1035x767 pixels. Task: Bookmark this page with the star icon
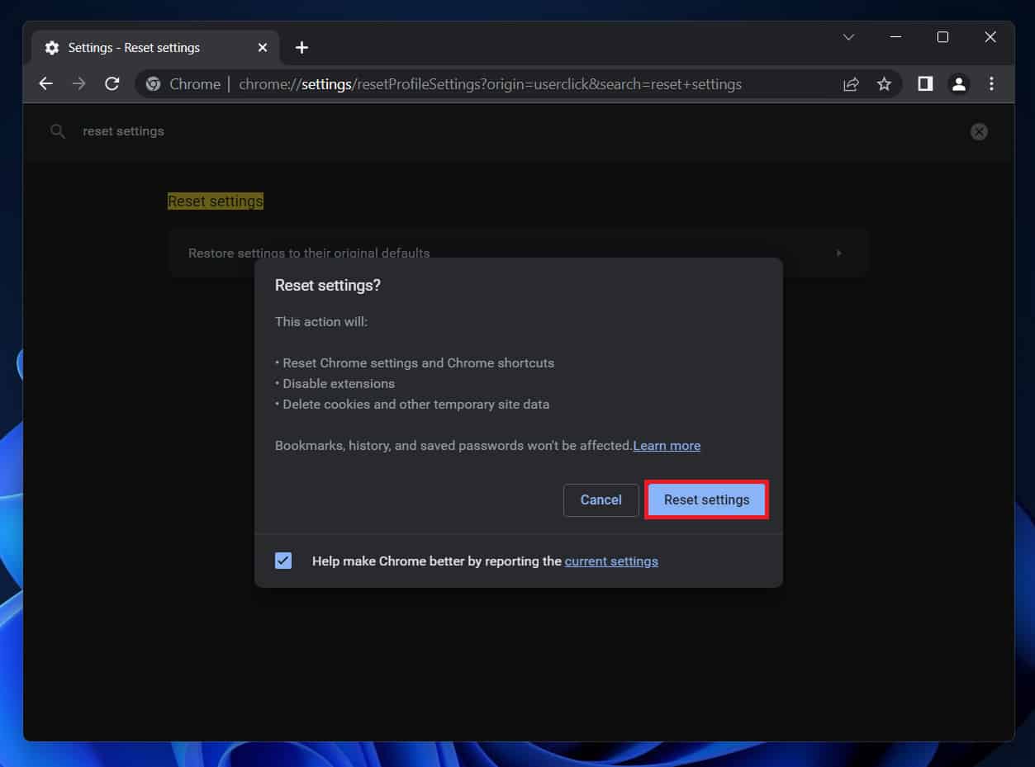pos(884,84)
